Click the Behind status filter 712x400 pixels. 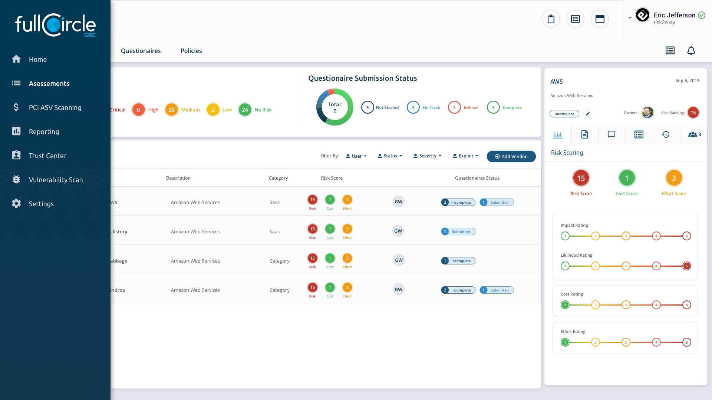[x=463, y=107]
